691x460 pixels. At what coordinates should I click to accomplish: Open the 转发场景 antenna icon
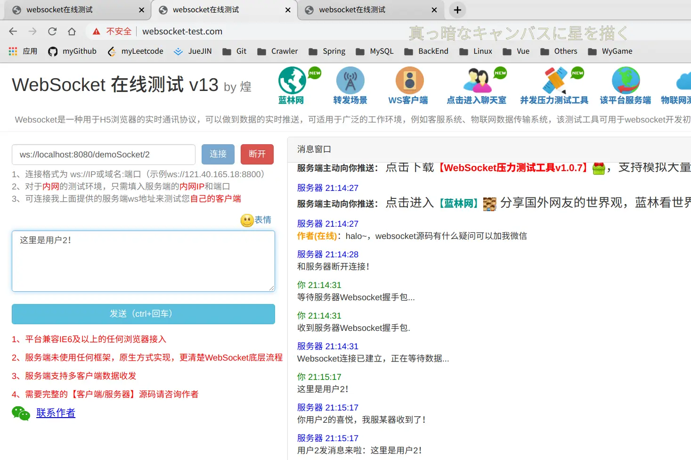(350, 80)
